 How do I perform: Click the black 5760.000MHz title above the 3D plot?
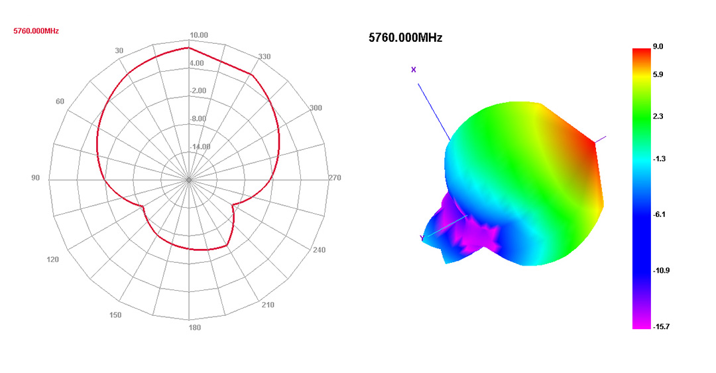pos(406,37)
